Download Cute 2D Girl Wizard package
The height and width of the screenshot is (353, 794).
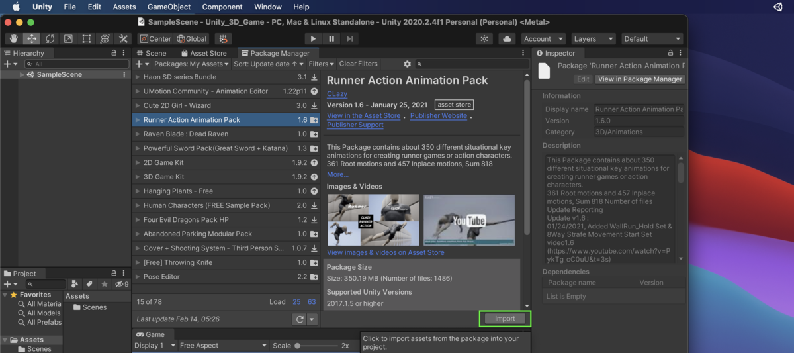pos(314,105)
